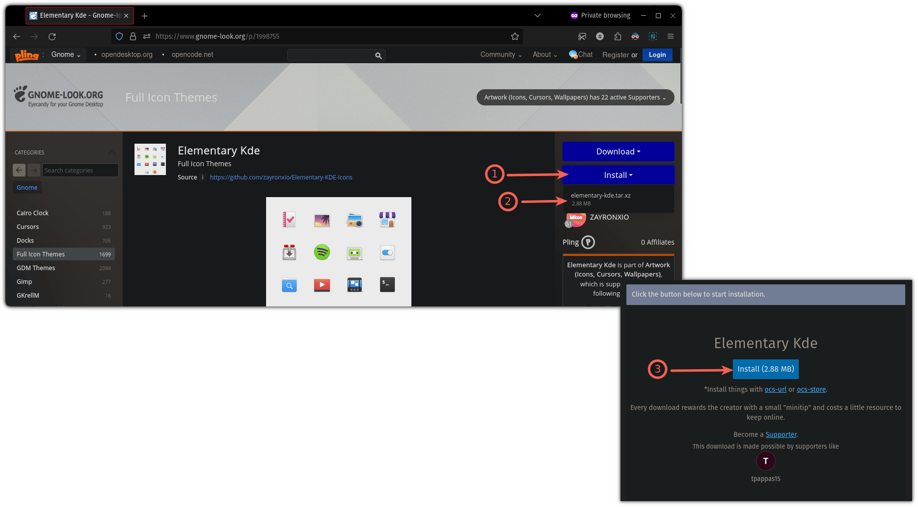Select elementary-kde.tar.xz file entry

point(600,196)
